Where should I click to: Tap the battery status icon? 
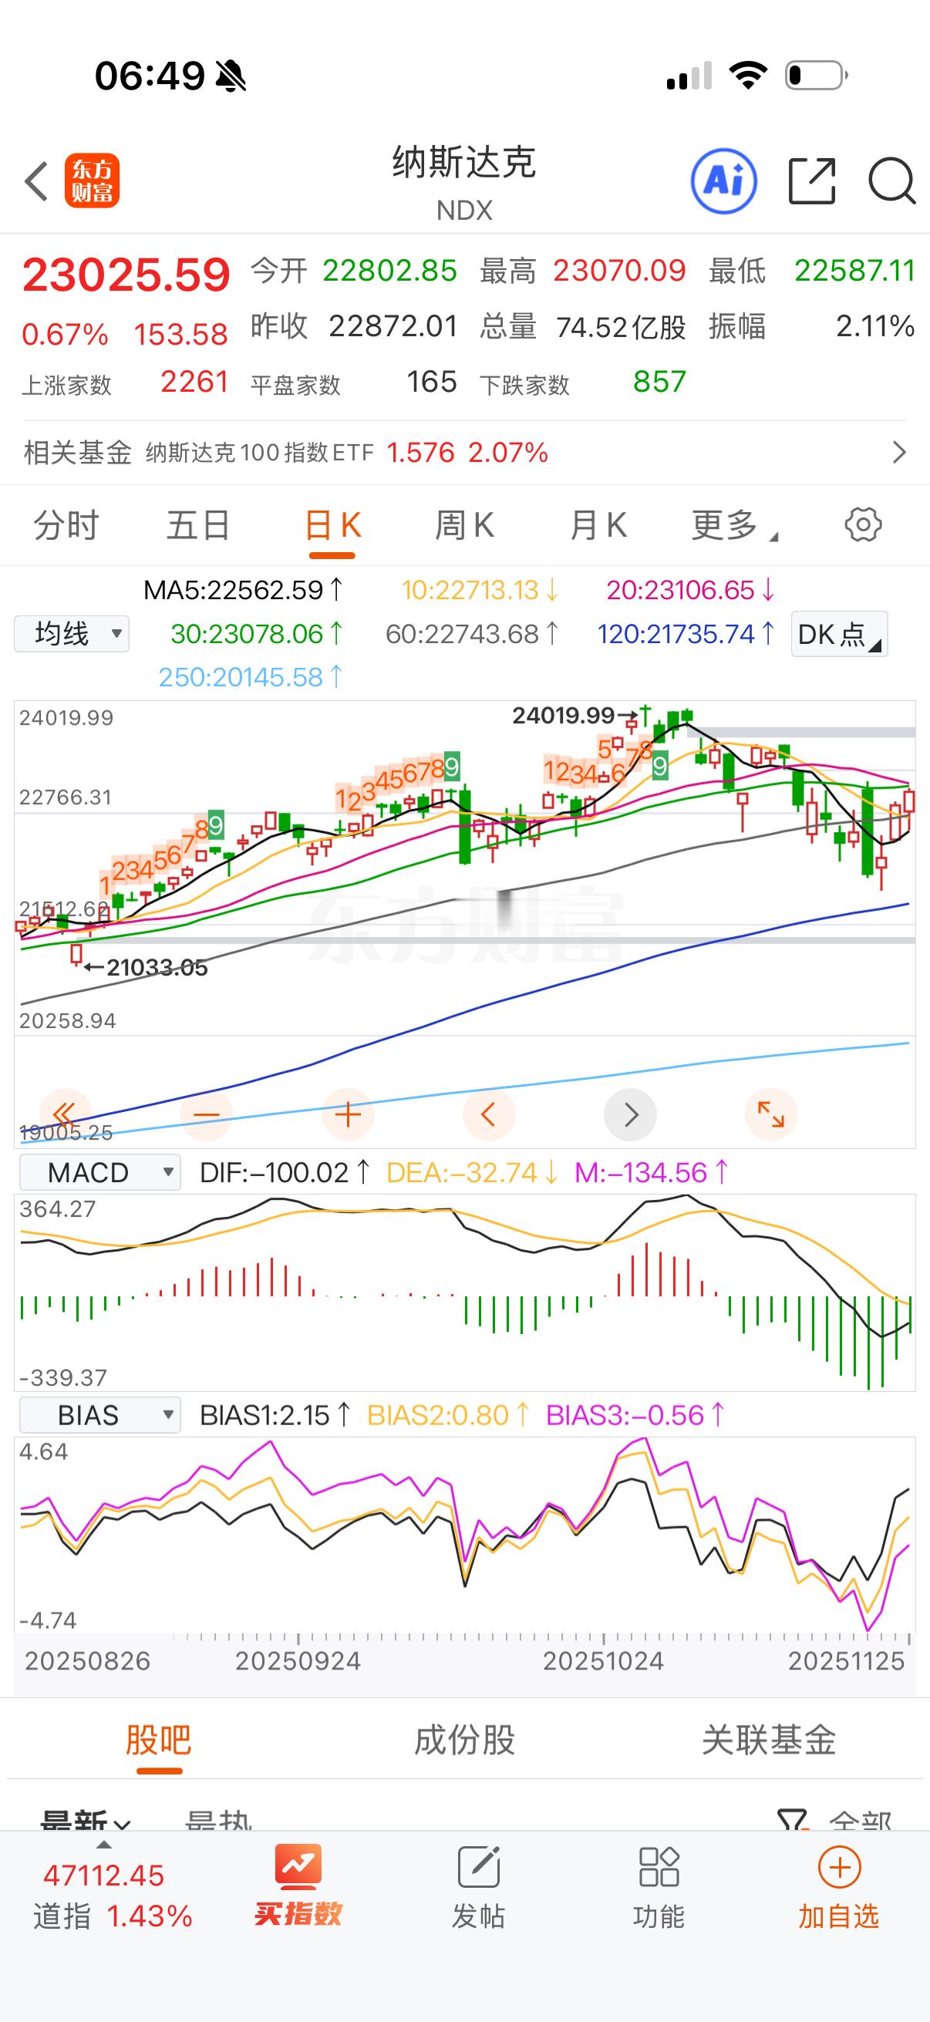(x=816, y=76)
